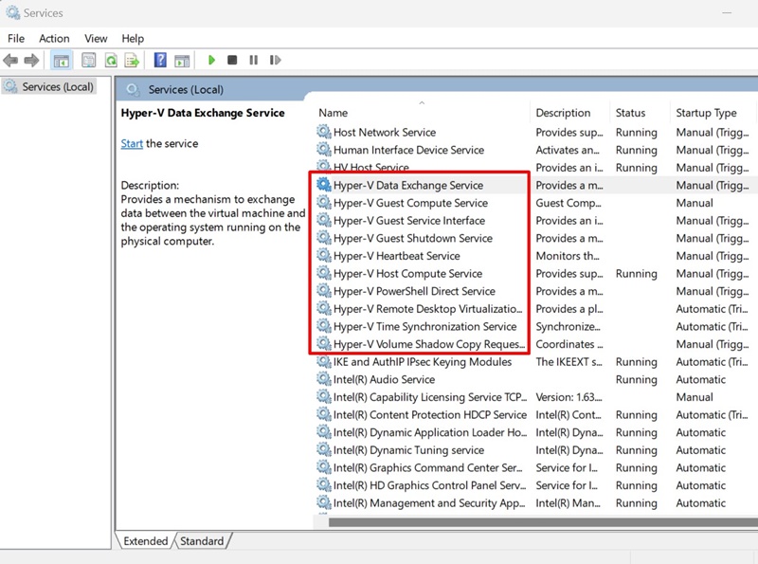Click gear icon of Hyper-V Host Compute Service
Screen dimensions: 758x564
click(x=323, y=273)
